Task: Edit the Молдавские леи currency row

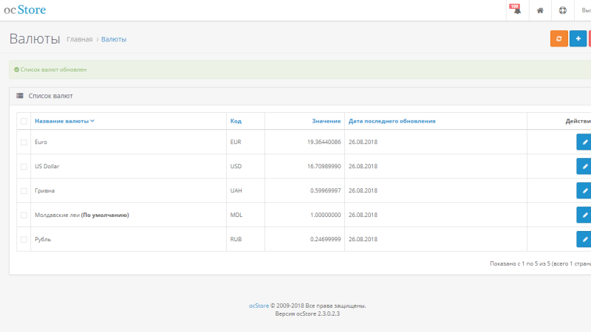Action: 584,215
